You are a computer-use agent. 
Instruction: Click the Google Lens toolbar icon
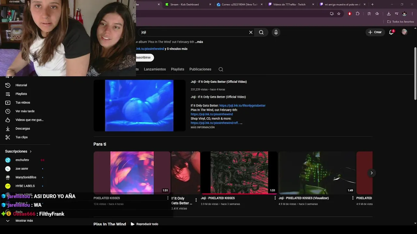click(x=369, y=14)
